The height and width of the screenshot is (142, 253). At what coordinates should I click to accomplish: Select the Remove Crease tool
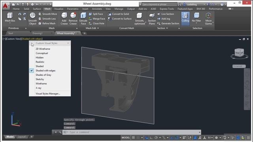click(73, 19)
